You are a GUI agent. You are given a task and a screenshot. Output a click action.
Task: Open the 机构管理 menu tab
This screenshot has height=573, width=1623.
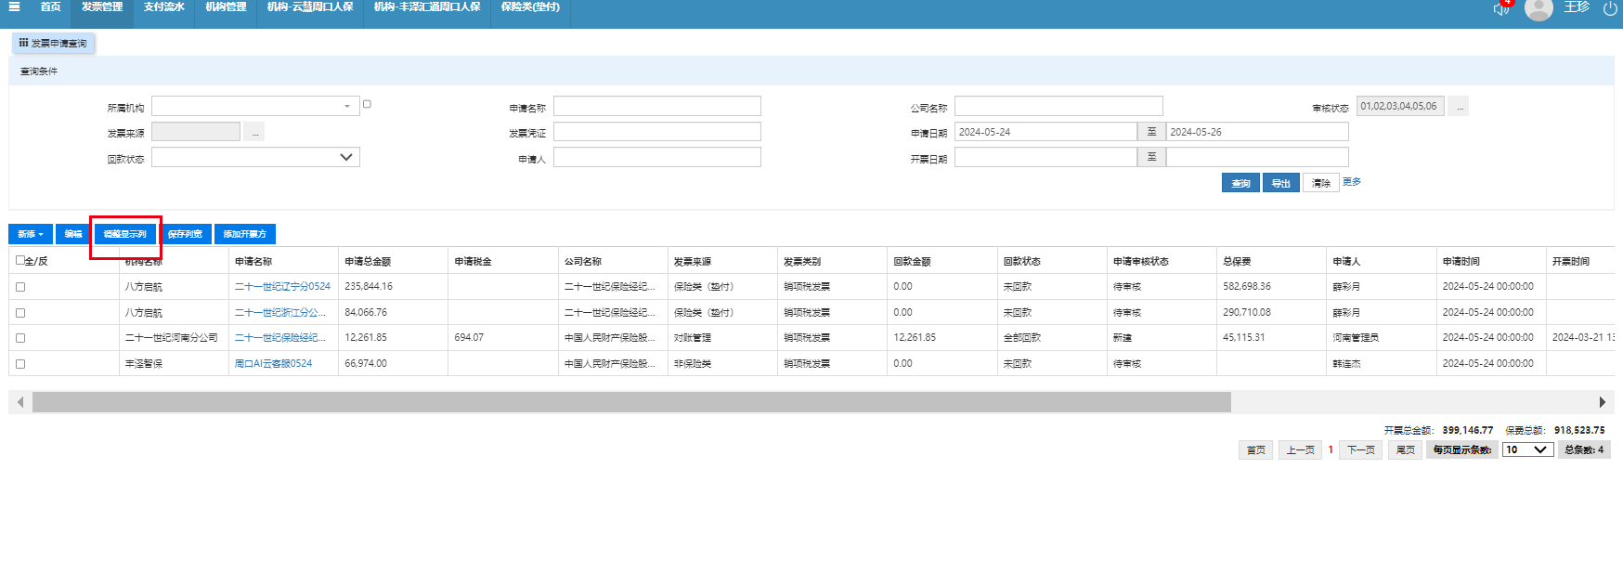[x=226, y=7]
